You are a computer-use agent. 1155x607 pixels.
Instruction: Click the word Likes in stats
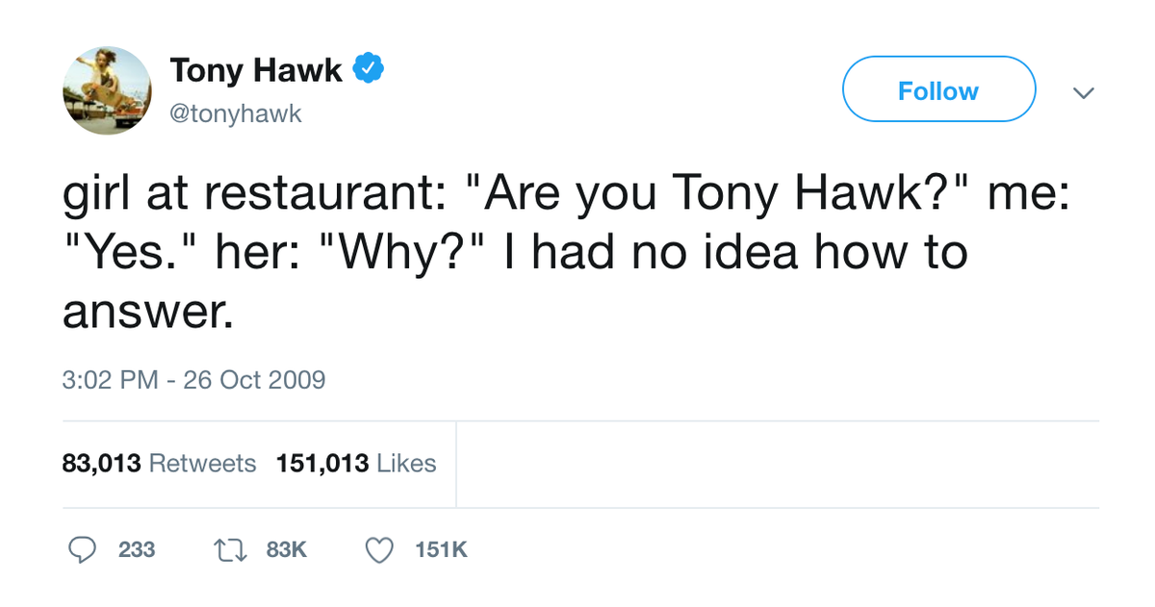click(405, 464)
